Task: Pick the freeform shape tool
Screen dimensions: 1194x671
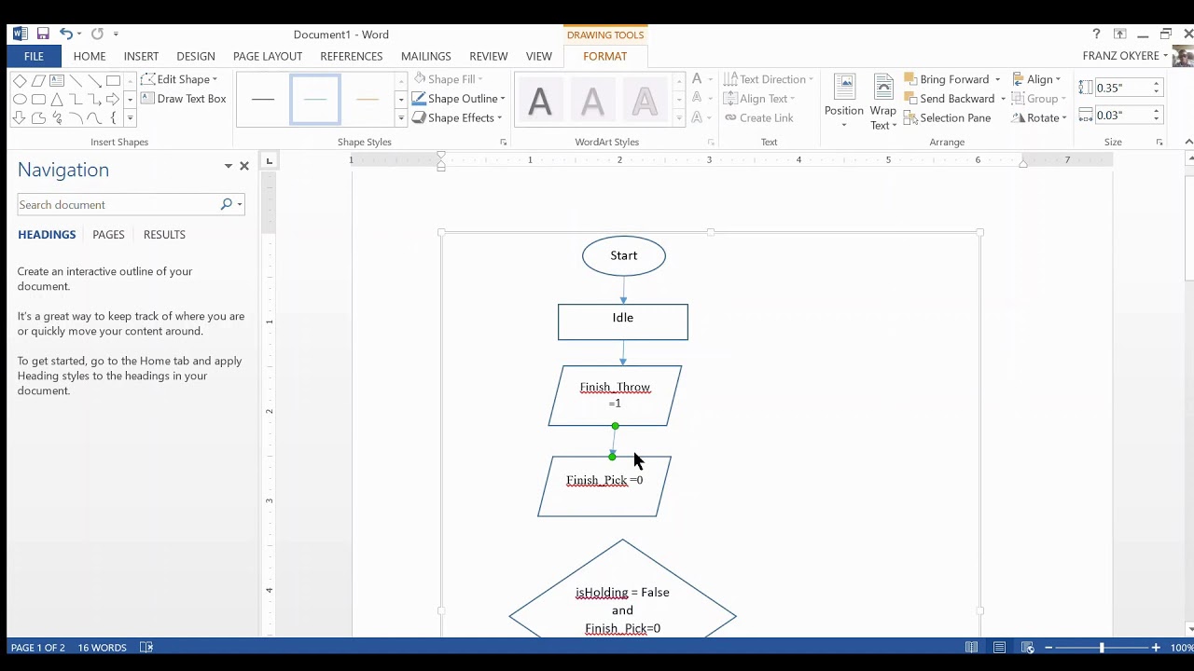Action: 38,117
